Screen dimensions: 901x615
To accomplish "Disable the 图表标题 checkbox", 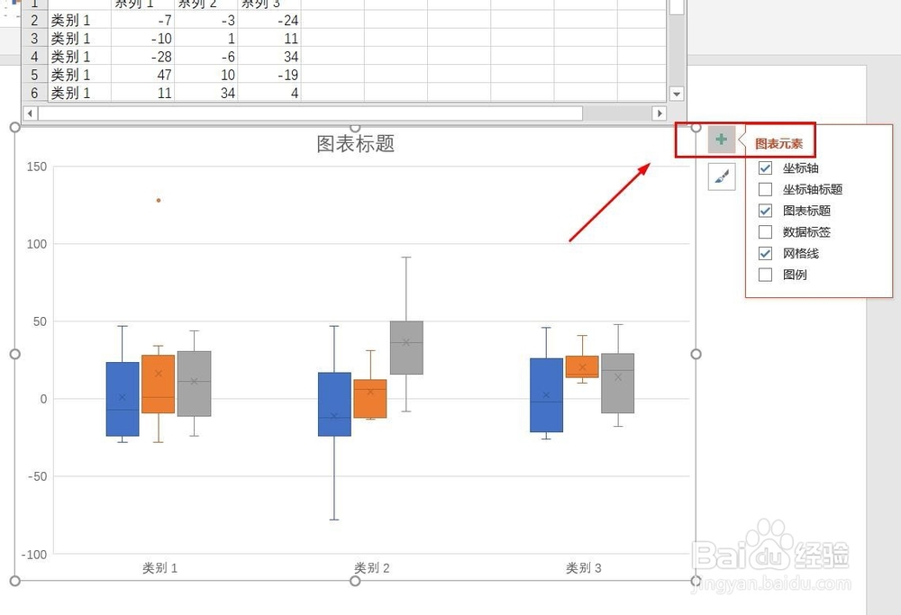I will coord(767,211).
